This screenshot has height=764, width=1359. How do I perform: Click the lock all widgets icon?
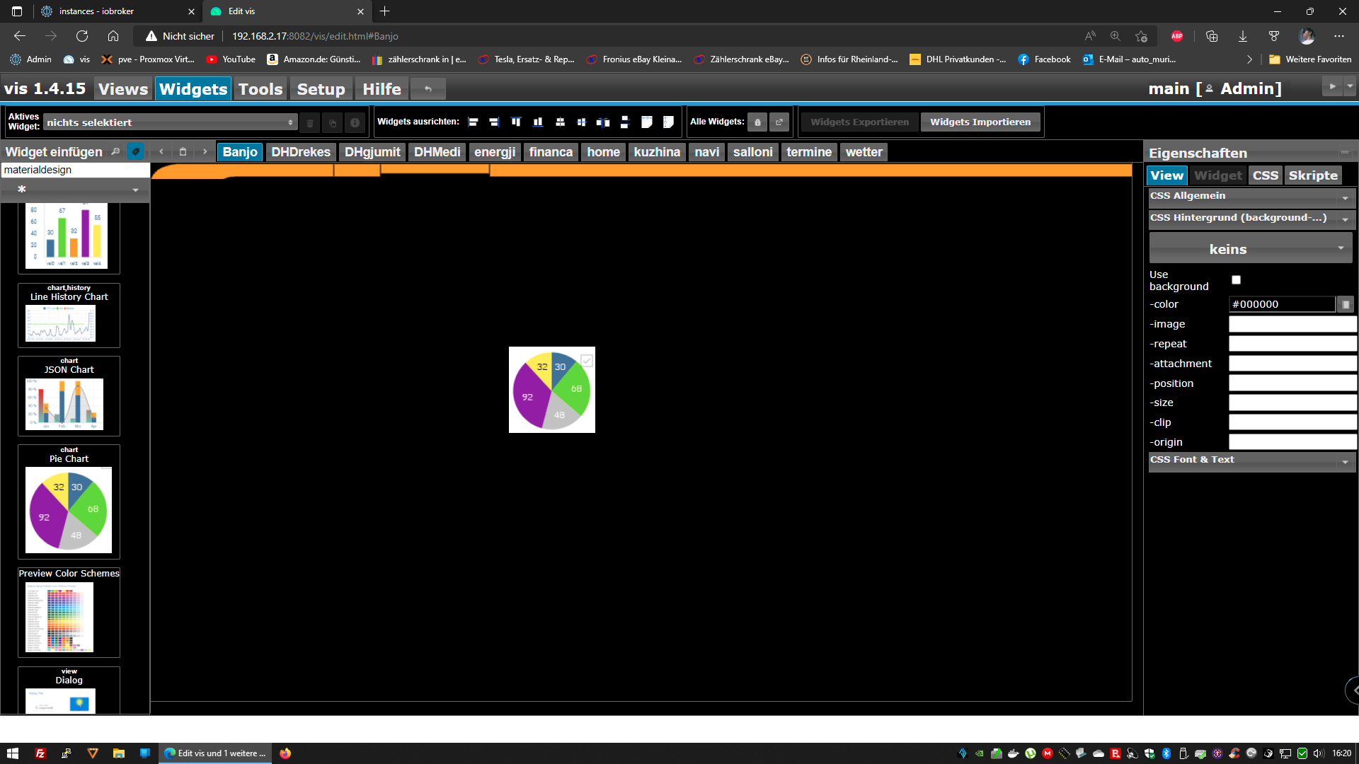tap(757, 122)
